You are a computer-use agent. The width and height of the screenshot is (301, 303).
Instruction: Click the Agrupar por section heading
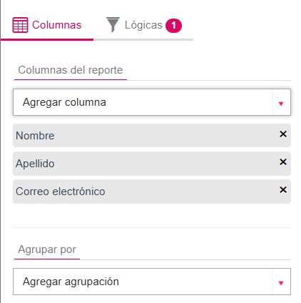point(47,249)
